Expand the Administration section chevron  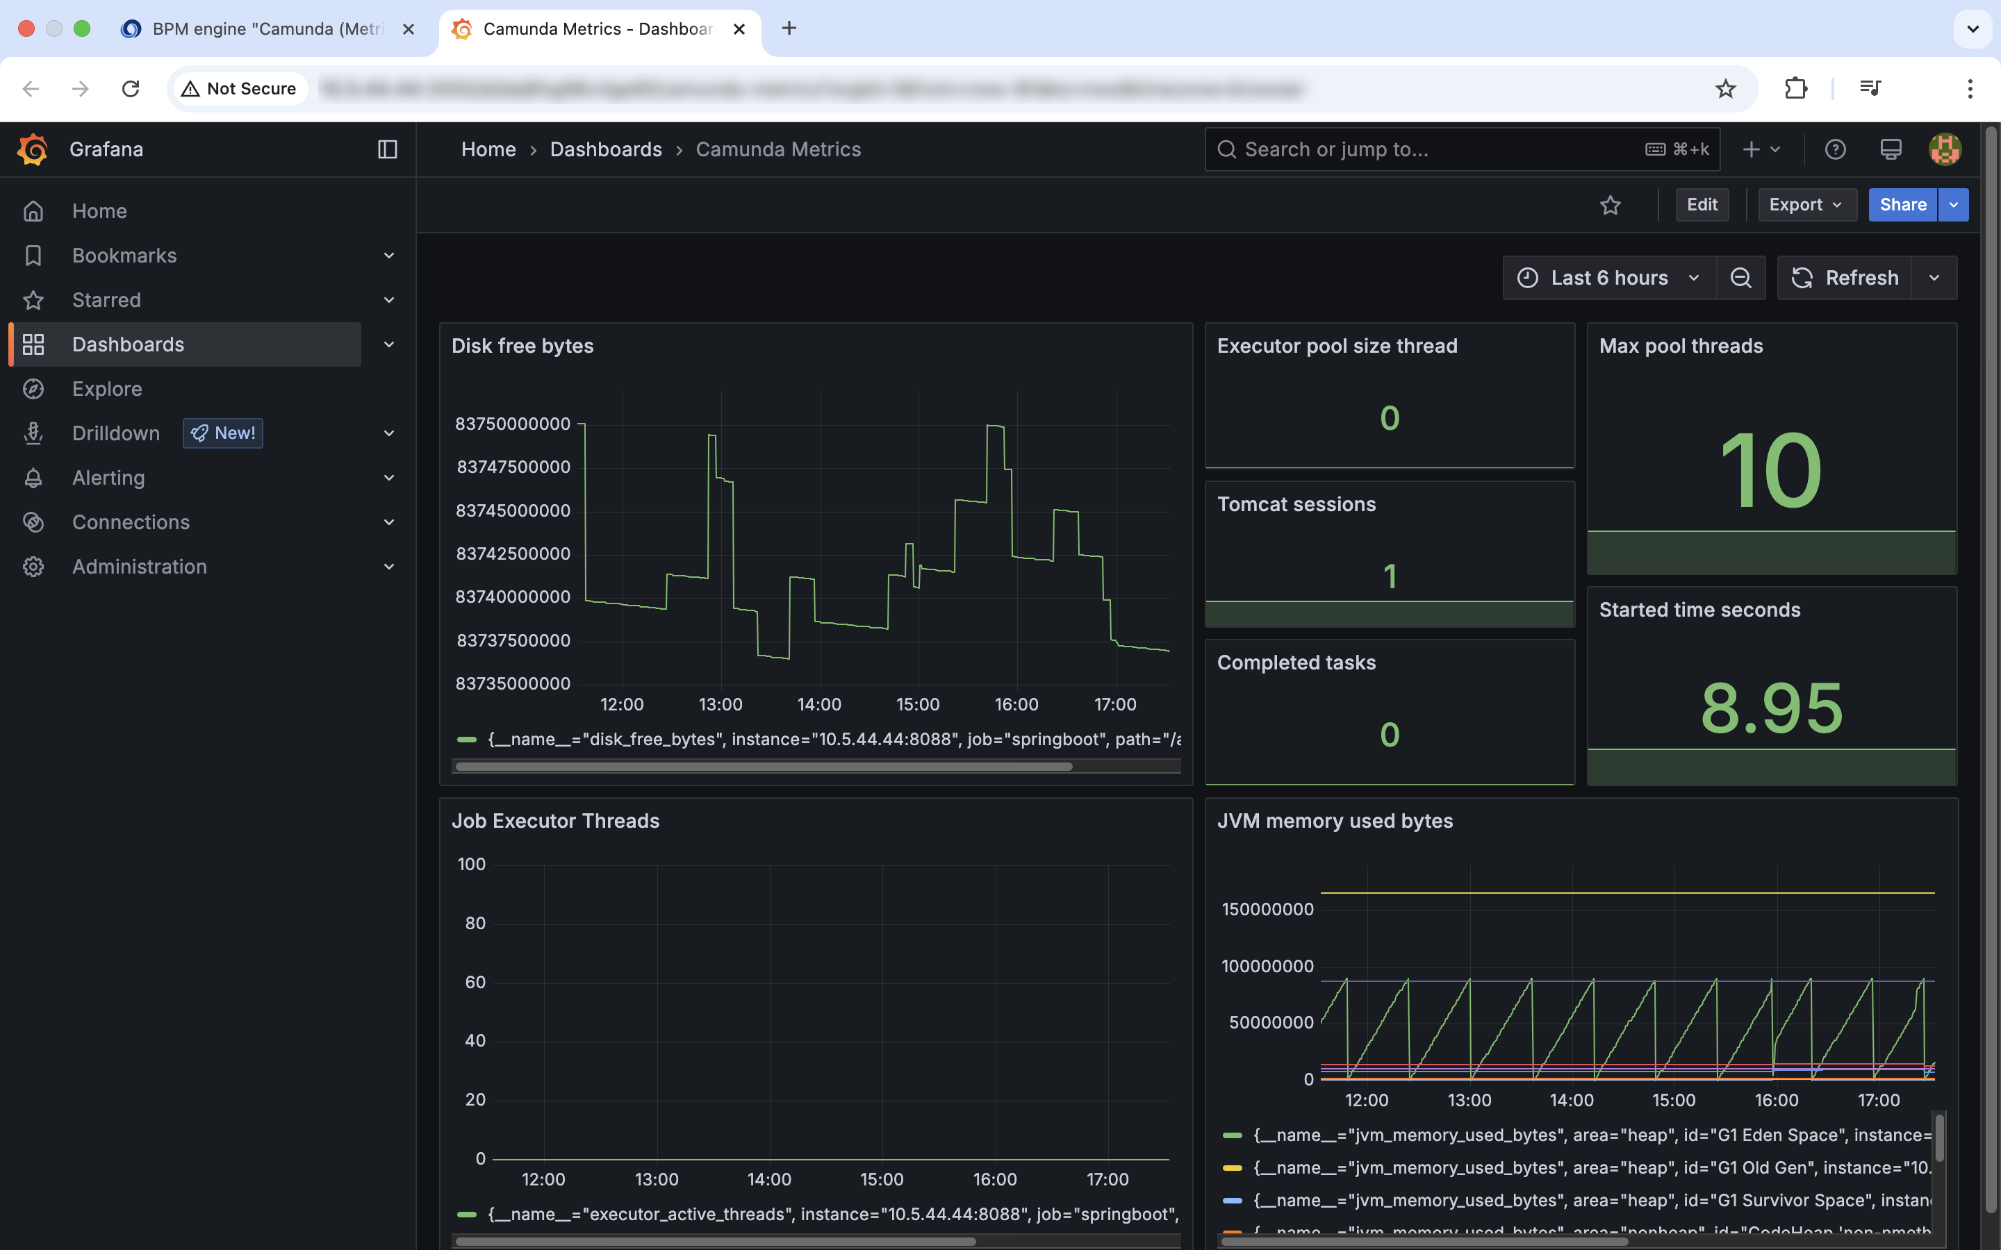388,567
